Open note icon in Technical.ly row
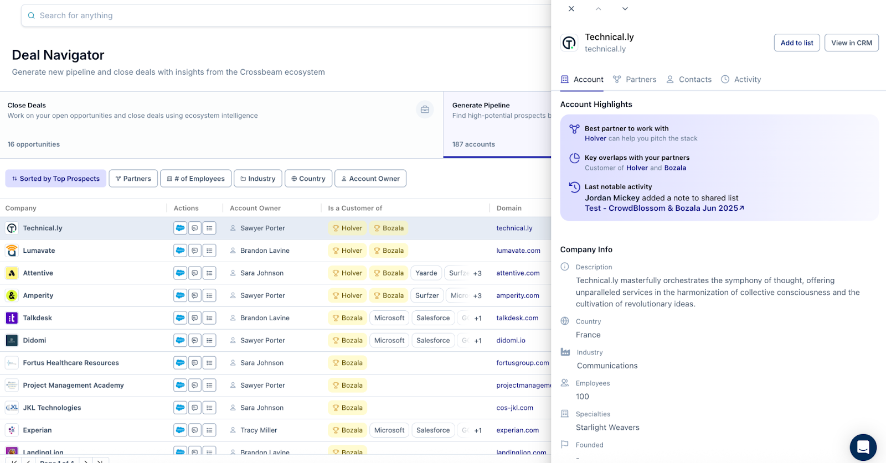886x463 pixels. tap(195, 228)
